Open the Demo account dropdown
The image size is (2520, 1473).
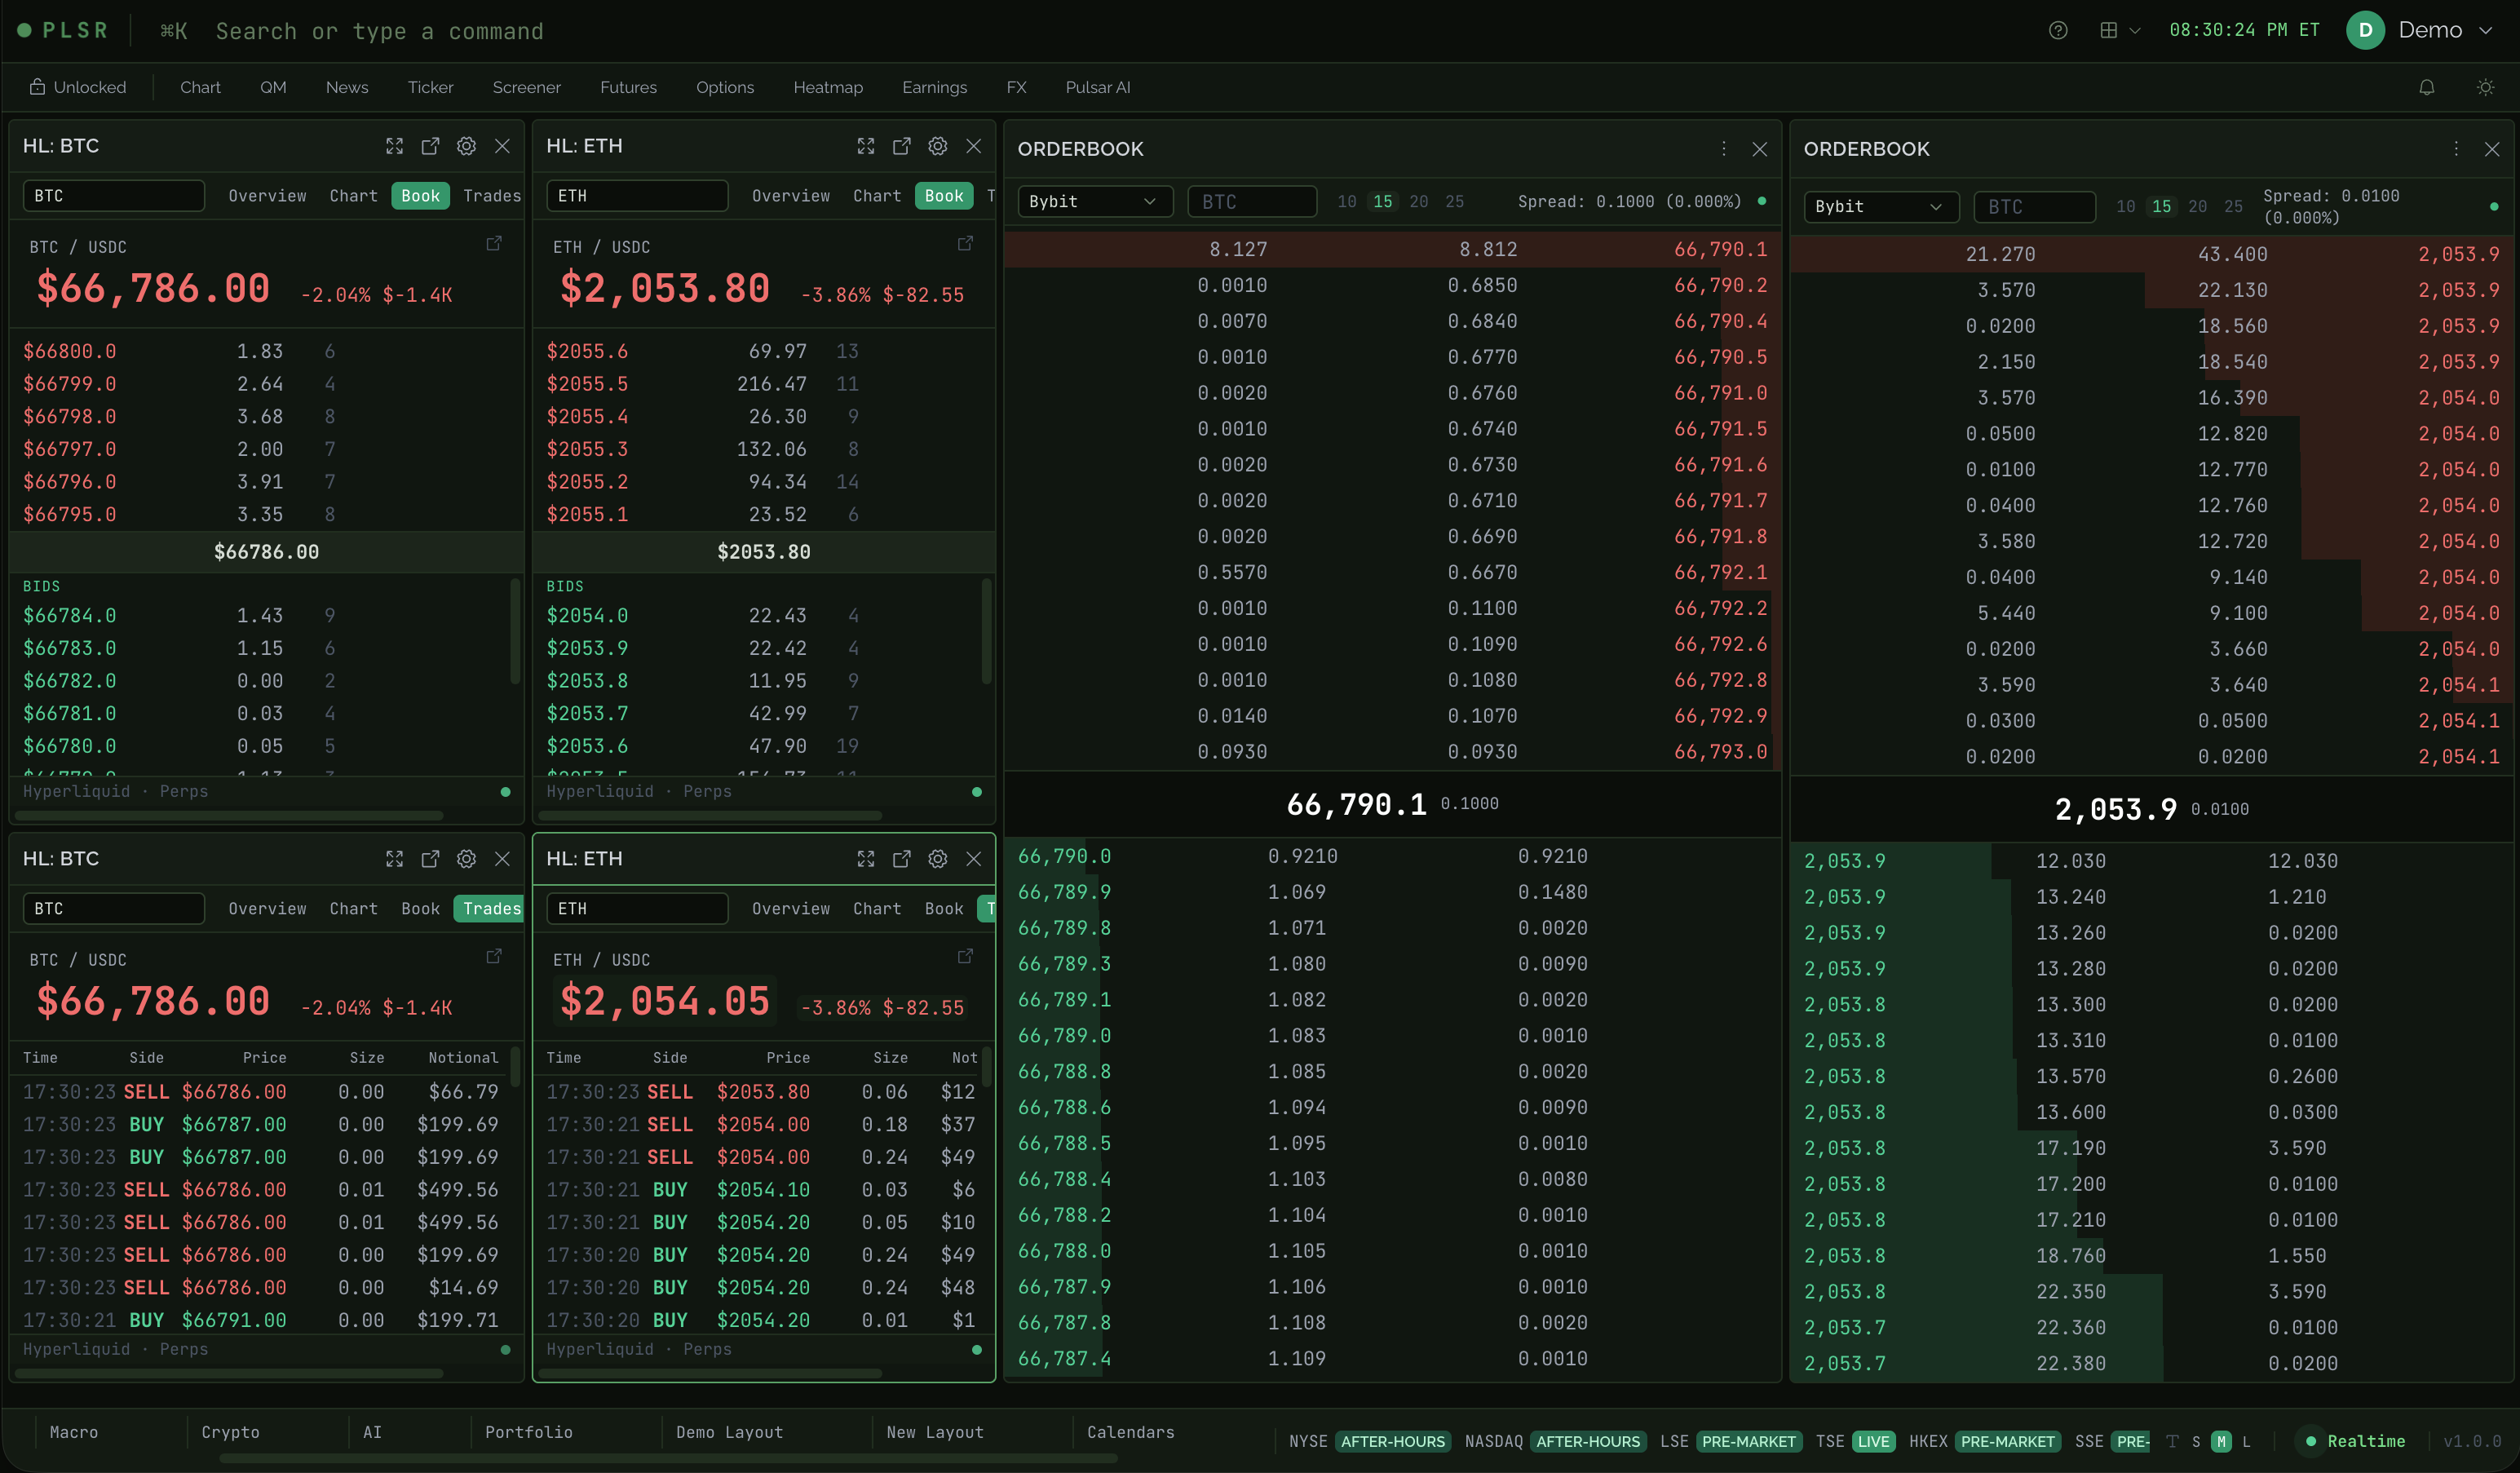pyautogui.click(x=2440, y=30)
